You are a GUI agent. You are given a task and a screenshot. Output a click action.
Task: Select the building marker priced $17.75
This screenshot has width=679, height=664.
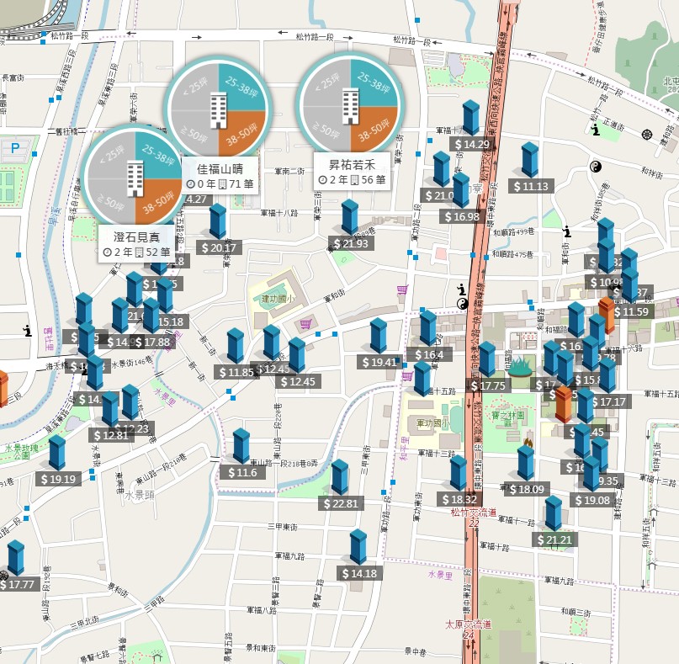pos(487,359)
